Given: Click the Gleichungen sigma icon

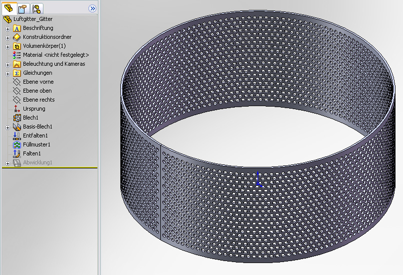Looking at the screenshot, I should 16,73.
